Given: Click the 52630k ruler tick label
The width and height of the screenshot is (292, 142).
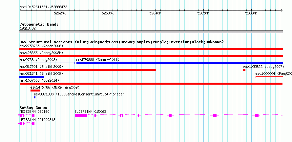Looking at the screenshot, I should click(x=108, y=13).
